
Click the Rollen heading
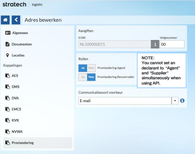(x=83, y=59)
